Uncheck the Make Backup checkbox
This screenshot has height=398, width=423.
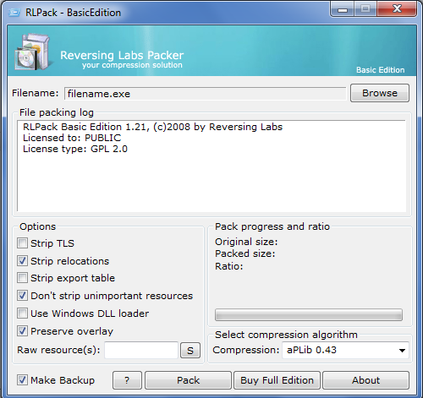[x=22, y=380]
